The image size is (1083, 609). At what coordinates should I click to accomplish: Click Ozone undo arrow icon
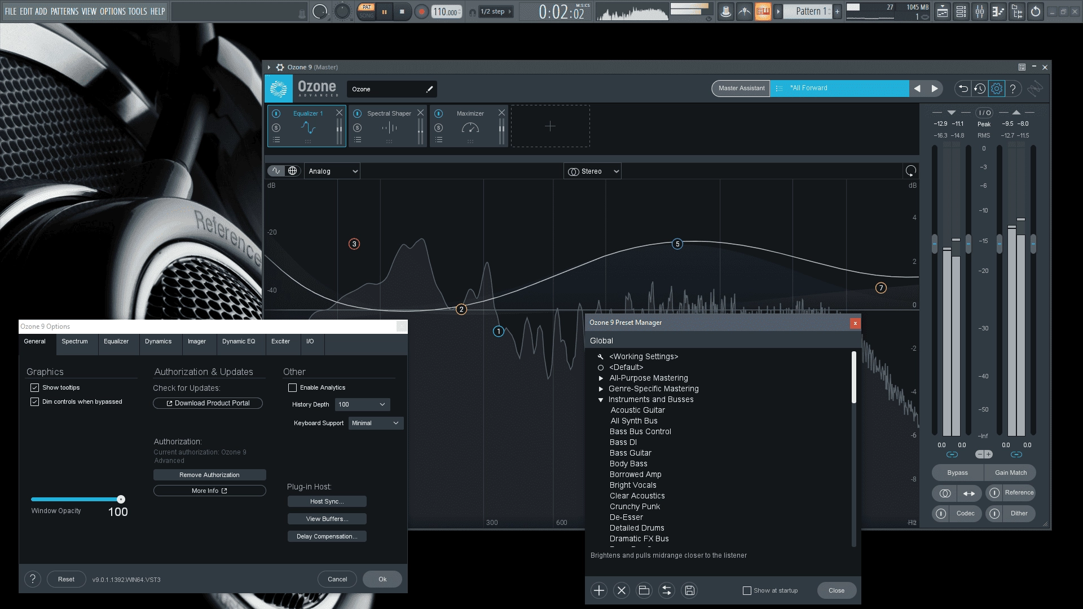[x=963, y=89]
